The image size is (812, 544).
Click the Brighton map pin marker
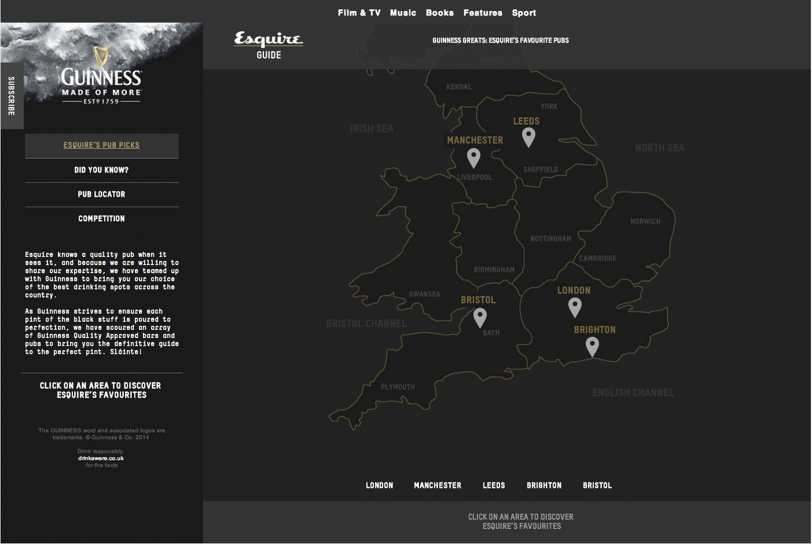pos(592,347)
